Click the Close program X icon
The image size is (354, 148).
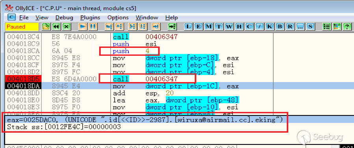[66, 27]
